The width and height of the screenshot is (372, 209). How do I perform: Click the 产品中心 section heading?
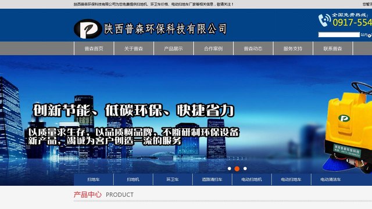click(x=88, y=194)
